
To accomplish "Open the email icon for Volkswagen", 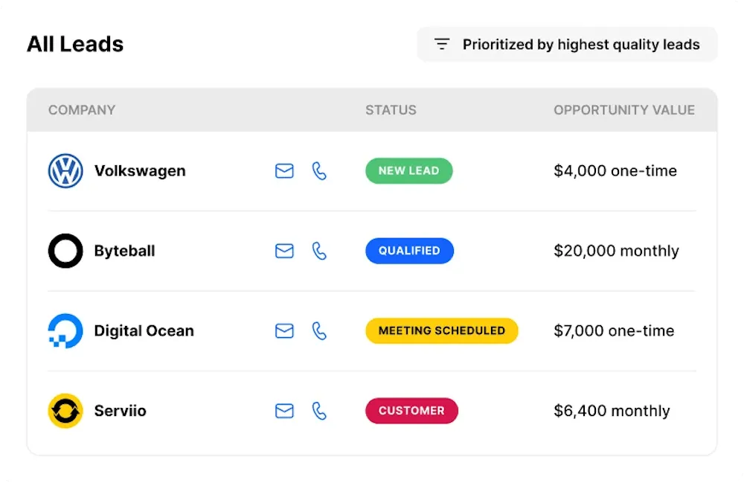I will (283, 170).
